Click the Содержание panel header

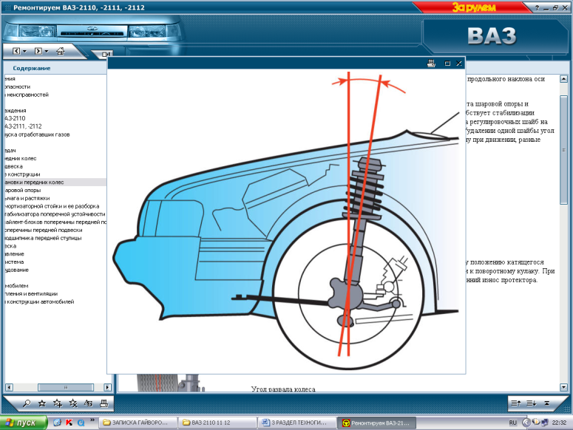pyautogui.click(x=32, y=68)
